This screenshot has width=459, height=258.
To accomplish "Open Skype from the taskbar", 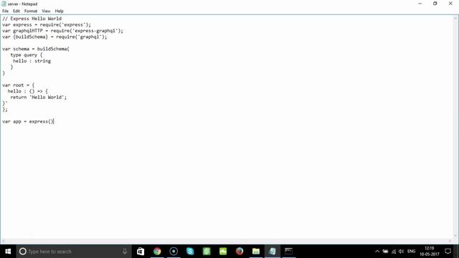I will (x=190, y=252).
